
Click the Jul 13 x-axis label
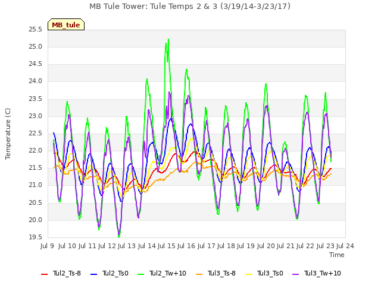click(x=127, y=246)
